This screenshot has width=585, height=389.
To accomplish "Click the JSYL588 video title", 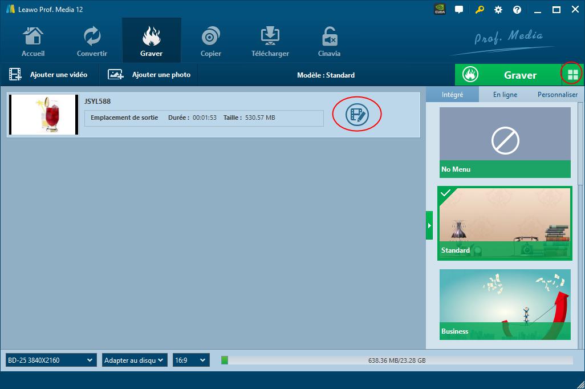I will [97, 101].
